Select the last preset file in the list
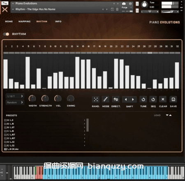 tap(12, 149)
